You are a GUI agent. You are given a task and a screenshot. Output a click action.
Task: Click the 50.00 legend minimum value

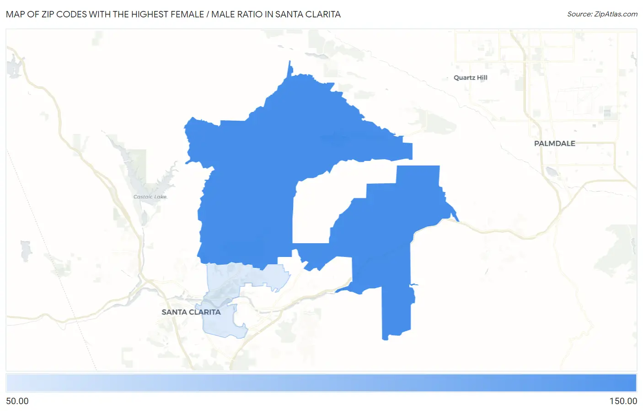point(17,401)
